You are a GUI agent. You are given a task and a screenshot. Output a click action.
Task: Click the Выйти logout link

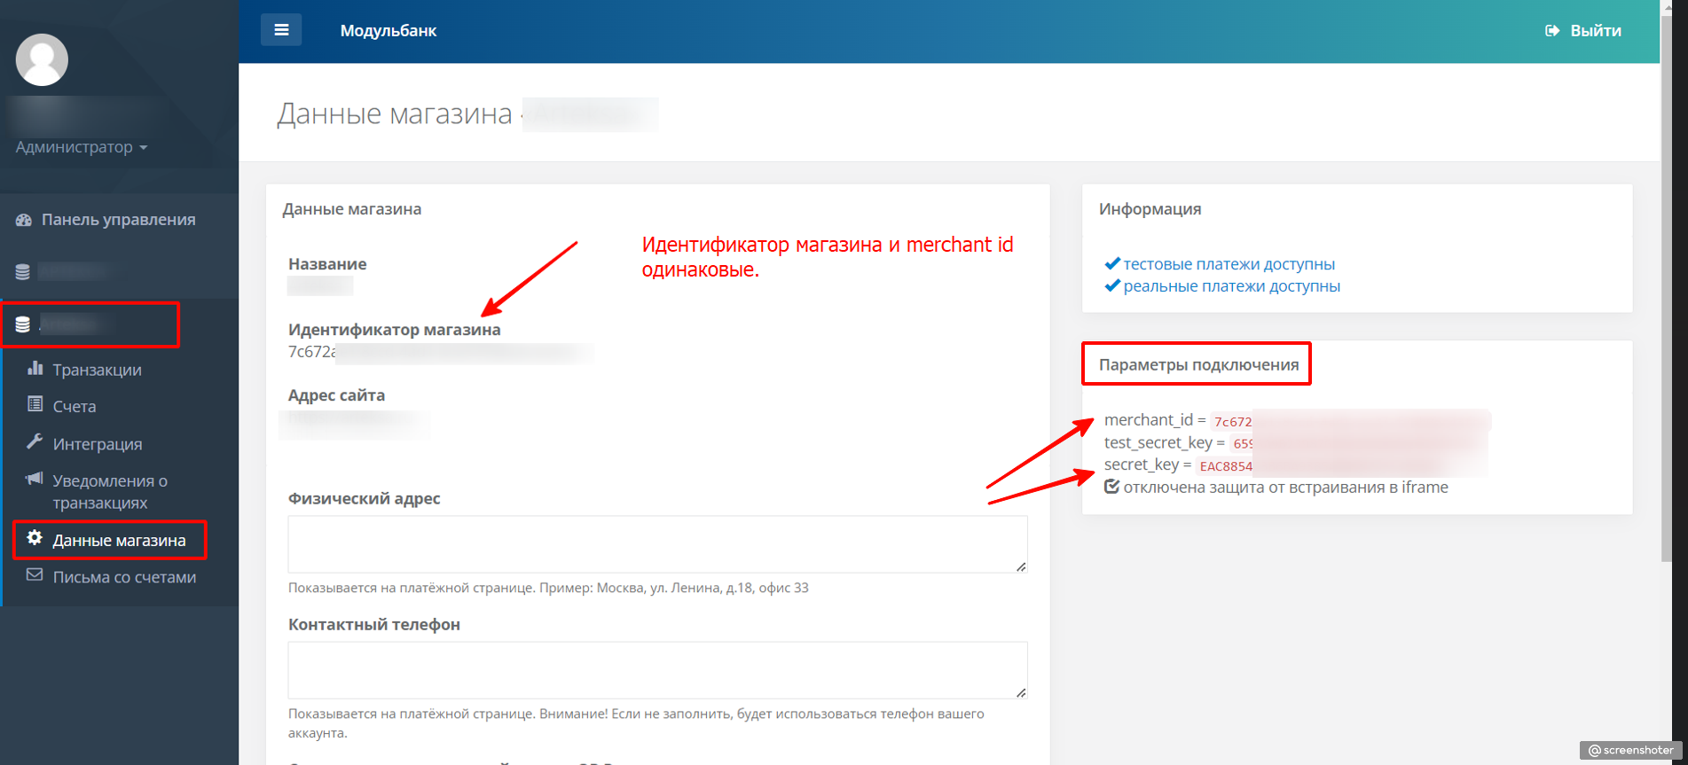coord(1583,31)
